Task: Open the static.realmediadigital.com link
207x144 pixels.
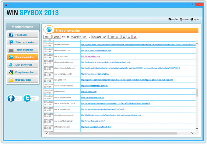Action: pyautogui.click(x=130, y=68)
